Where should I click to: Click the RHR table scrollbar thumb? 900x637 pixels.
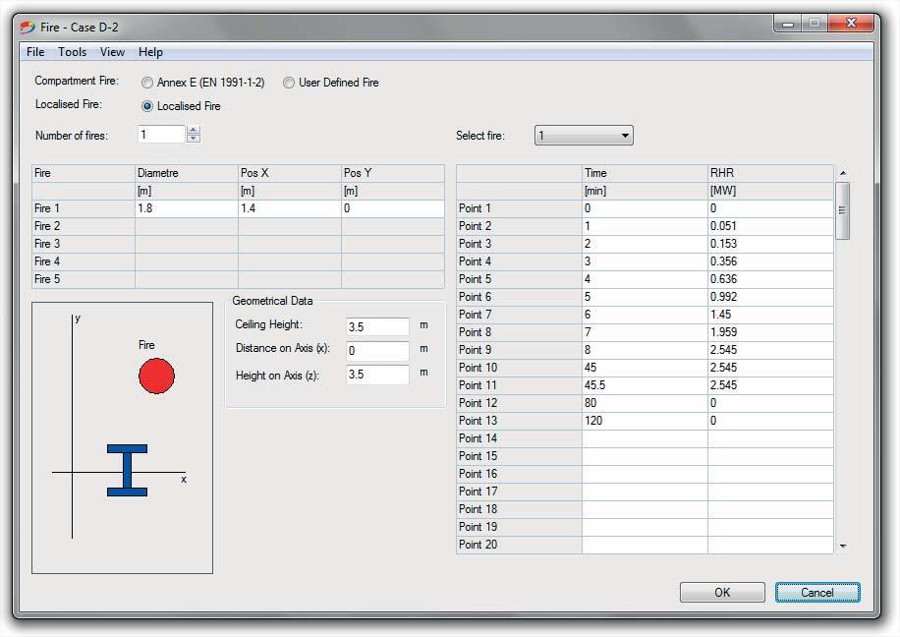(843, 210)
